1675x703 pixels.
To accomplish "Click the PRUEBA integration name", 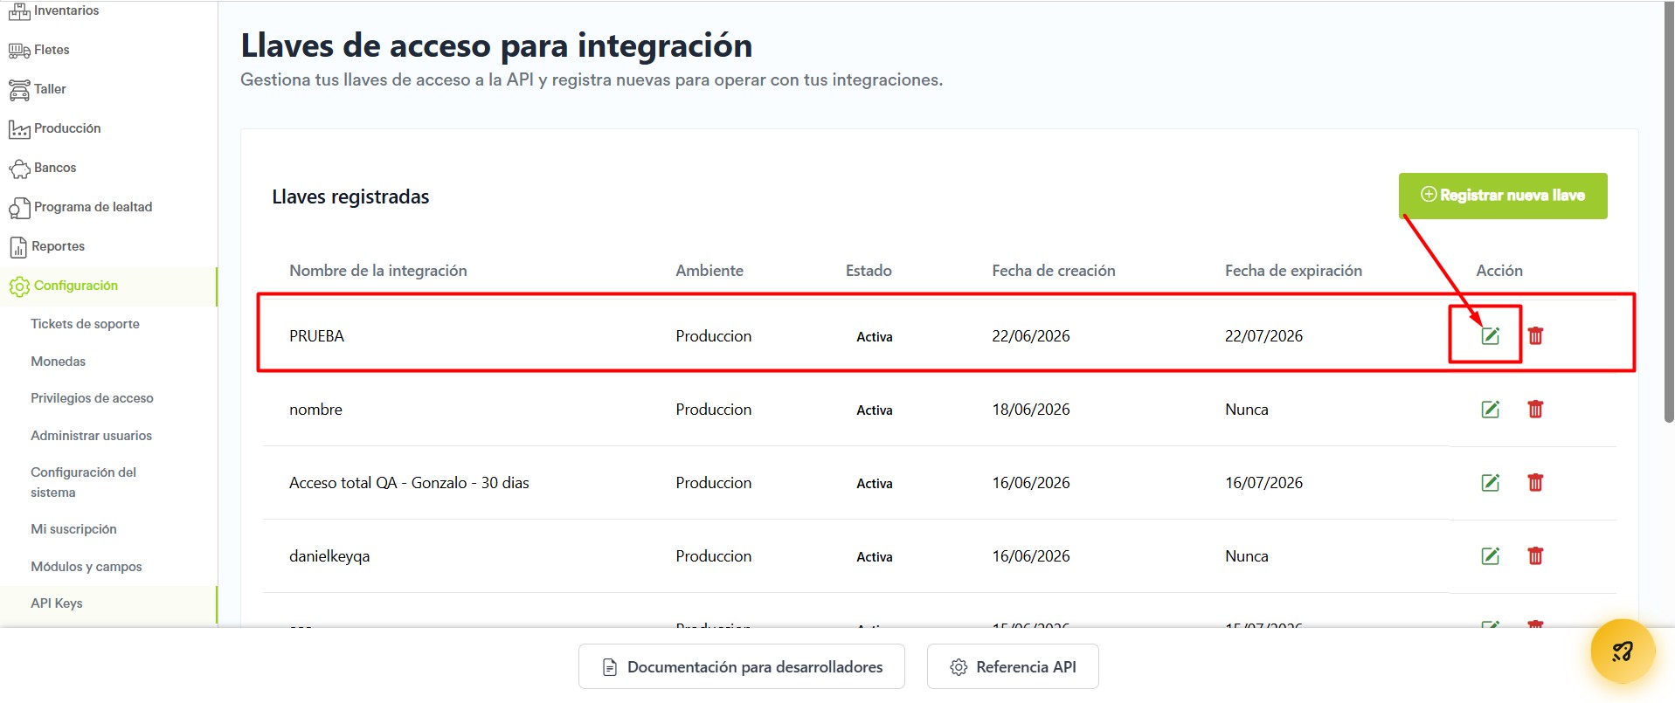I will 316,336.
